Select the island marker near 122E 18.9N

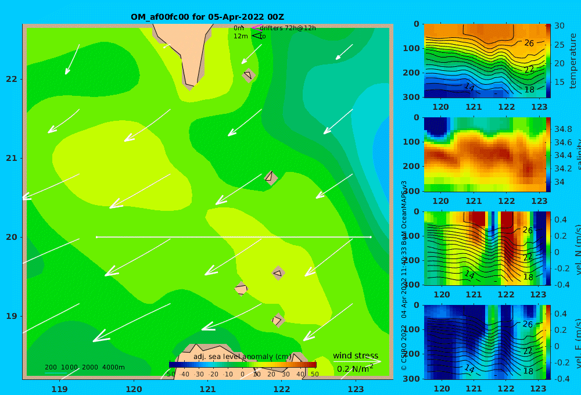278,320
